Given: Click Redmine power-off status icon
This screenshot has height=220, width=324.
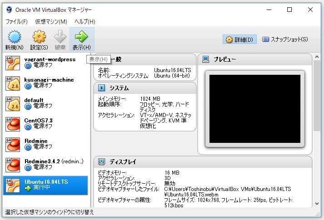Looking at the screenshot, I should coord(28,147).
